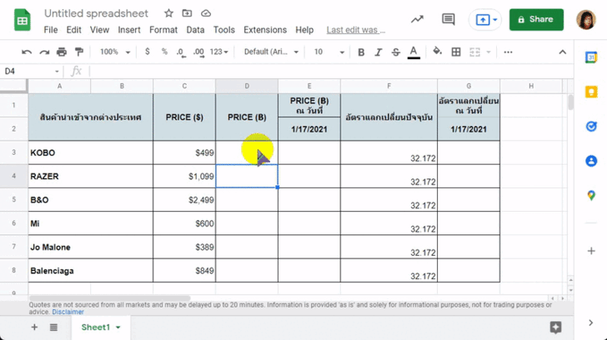Open the View menu
This screenshot has height=340, width=607.
tap(99, 30)
